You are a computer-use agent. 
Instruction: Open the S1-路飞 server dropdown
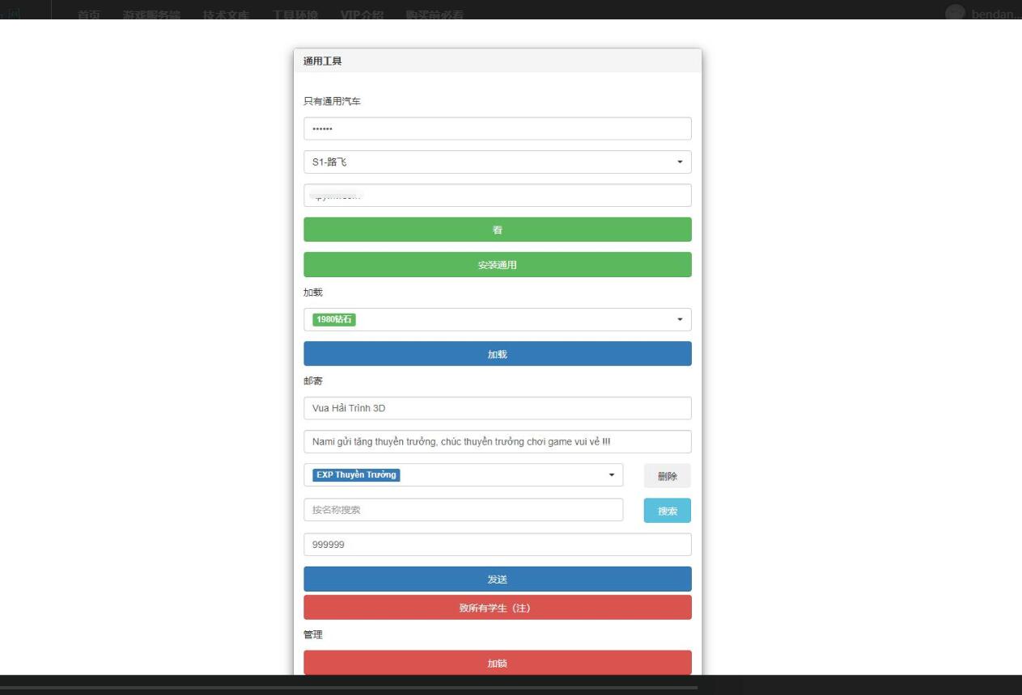(497, 162)
